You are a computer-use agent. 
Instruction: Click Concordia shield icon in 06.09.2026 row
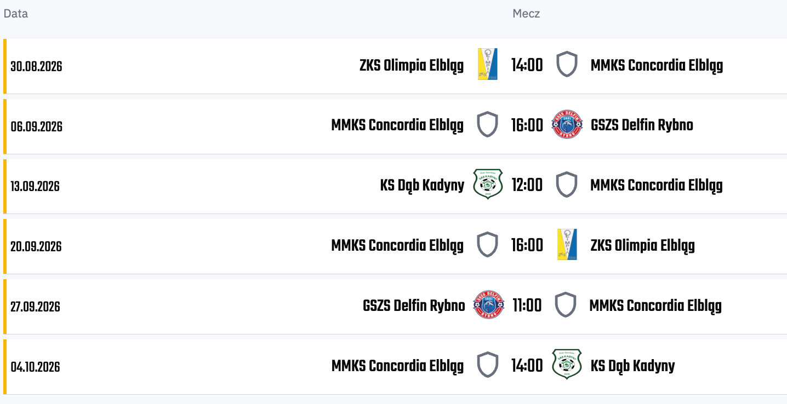pos(488,124)
